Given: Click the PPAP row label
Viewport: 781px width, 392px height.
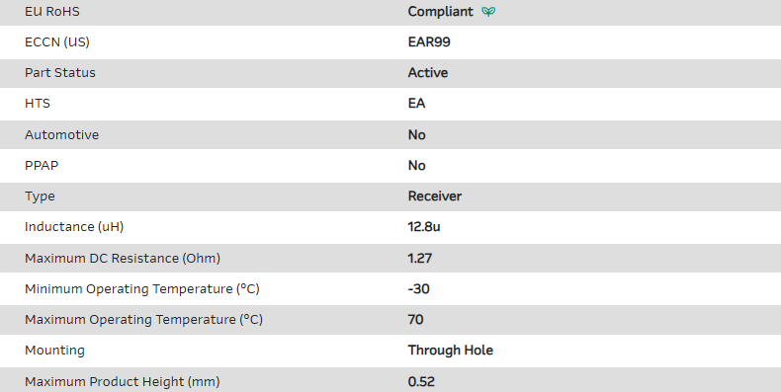Looking at the screenshot, I should (x=42, y=166).
